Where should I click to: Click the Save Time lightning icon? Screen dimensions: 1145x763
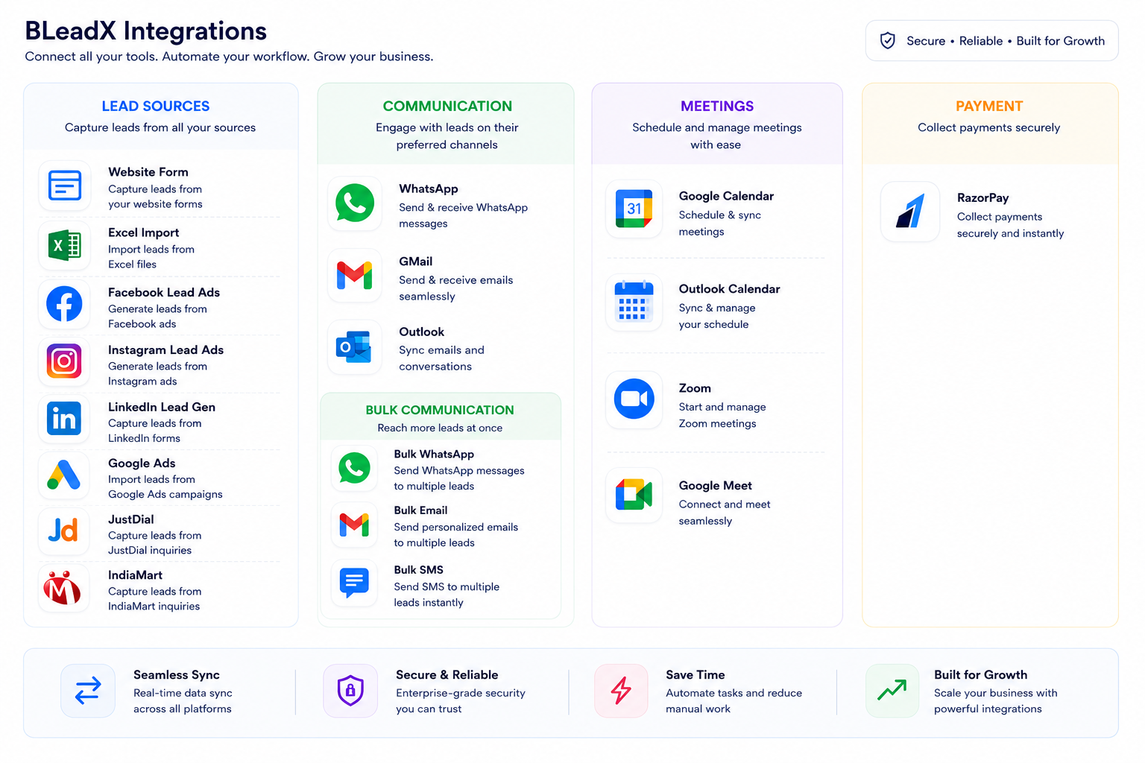[x=621, y=691]
